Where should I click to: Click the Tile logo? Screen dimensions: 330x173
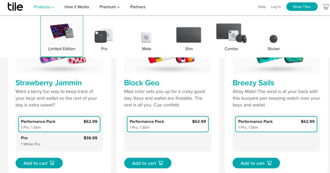(x=15, y=6)
